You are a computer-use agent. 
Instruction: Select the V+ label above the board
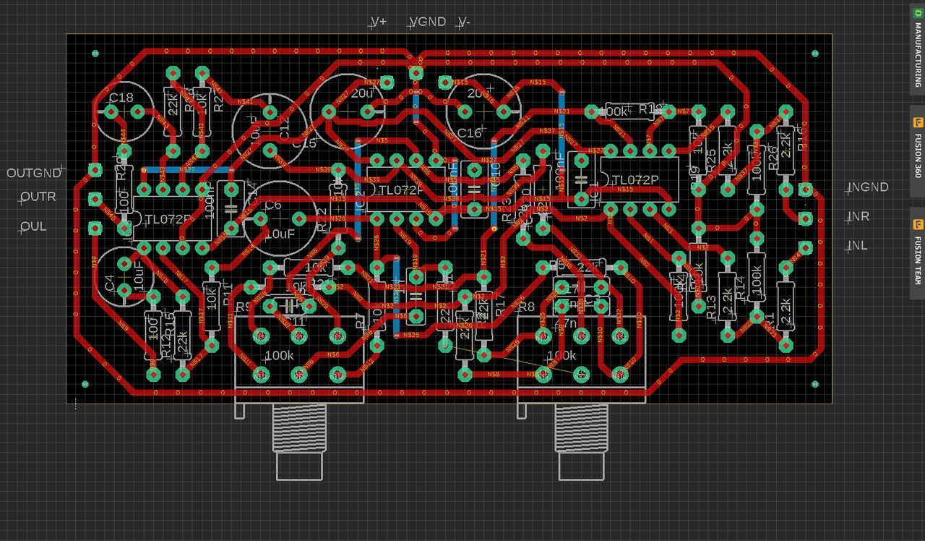(x=379, y=22)
